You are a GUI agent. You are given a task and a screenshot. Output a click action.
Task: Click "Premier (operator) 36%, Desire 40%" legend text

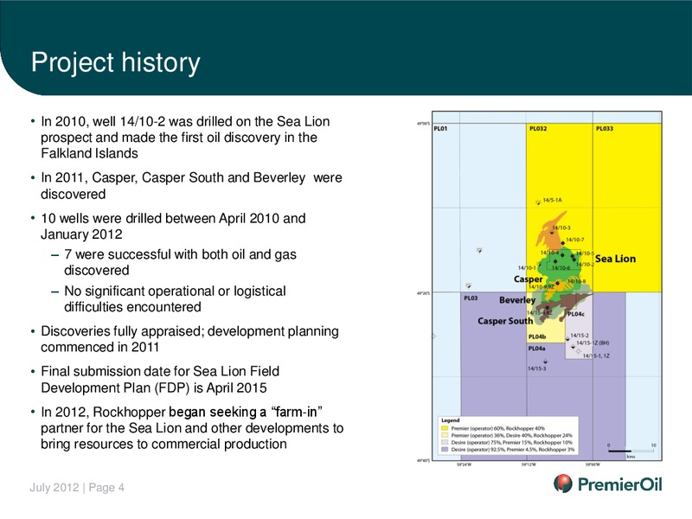pos(511,435)
